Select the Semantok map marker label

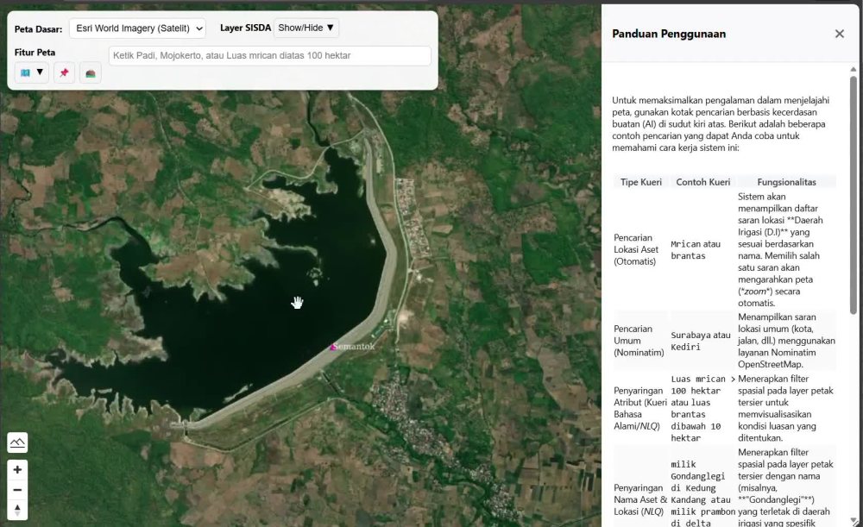pos(353,347)
